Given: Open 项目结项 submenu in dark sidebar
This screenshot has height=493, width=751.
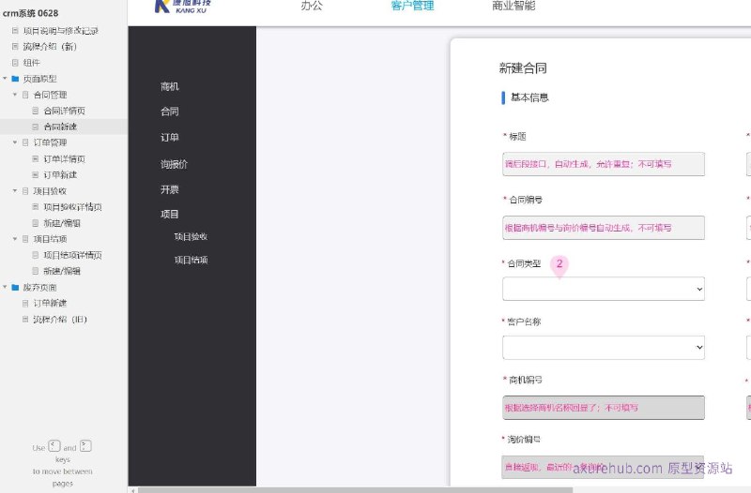Looking at the screenshot, I should coord(191,261).
